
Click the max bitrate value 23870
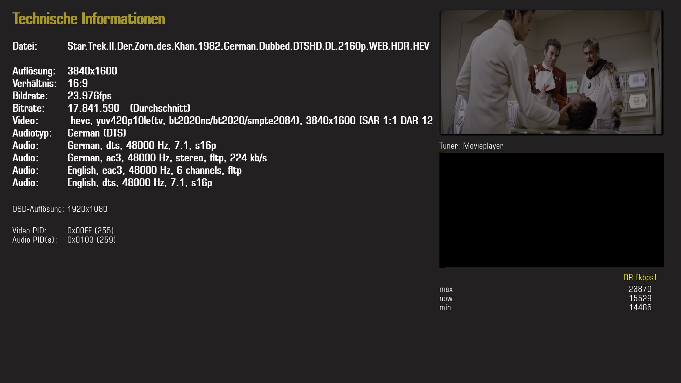(640, 289)
